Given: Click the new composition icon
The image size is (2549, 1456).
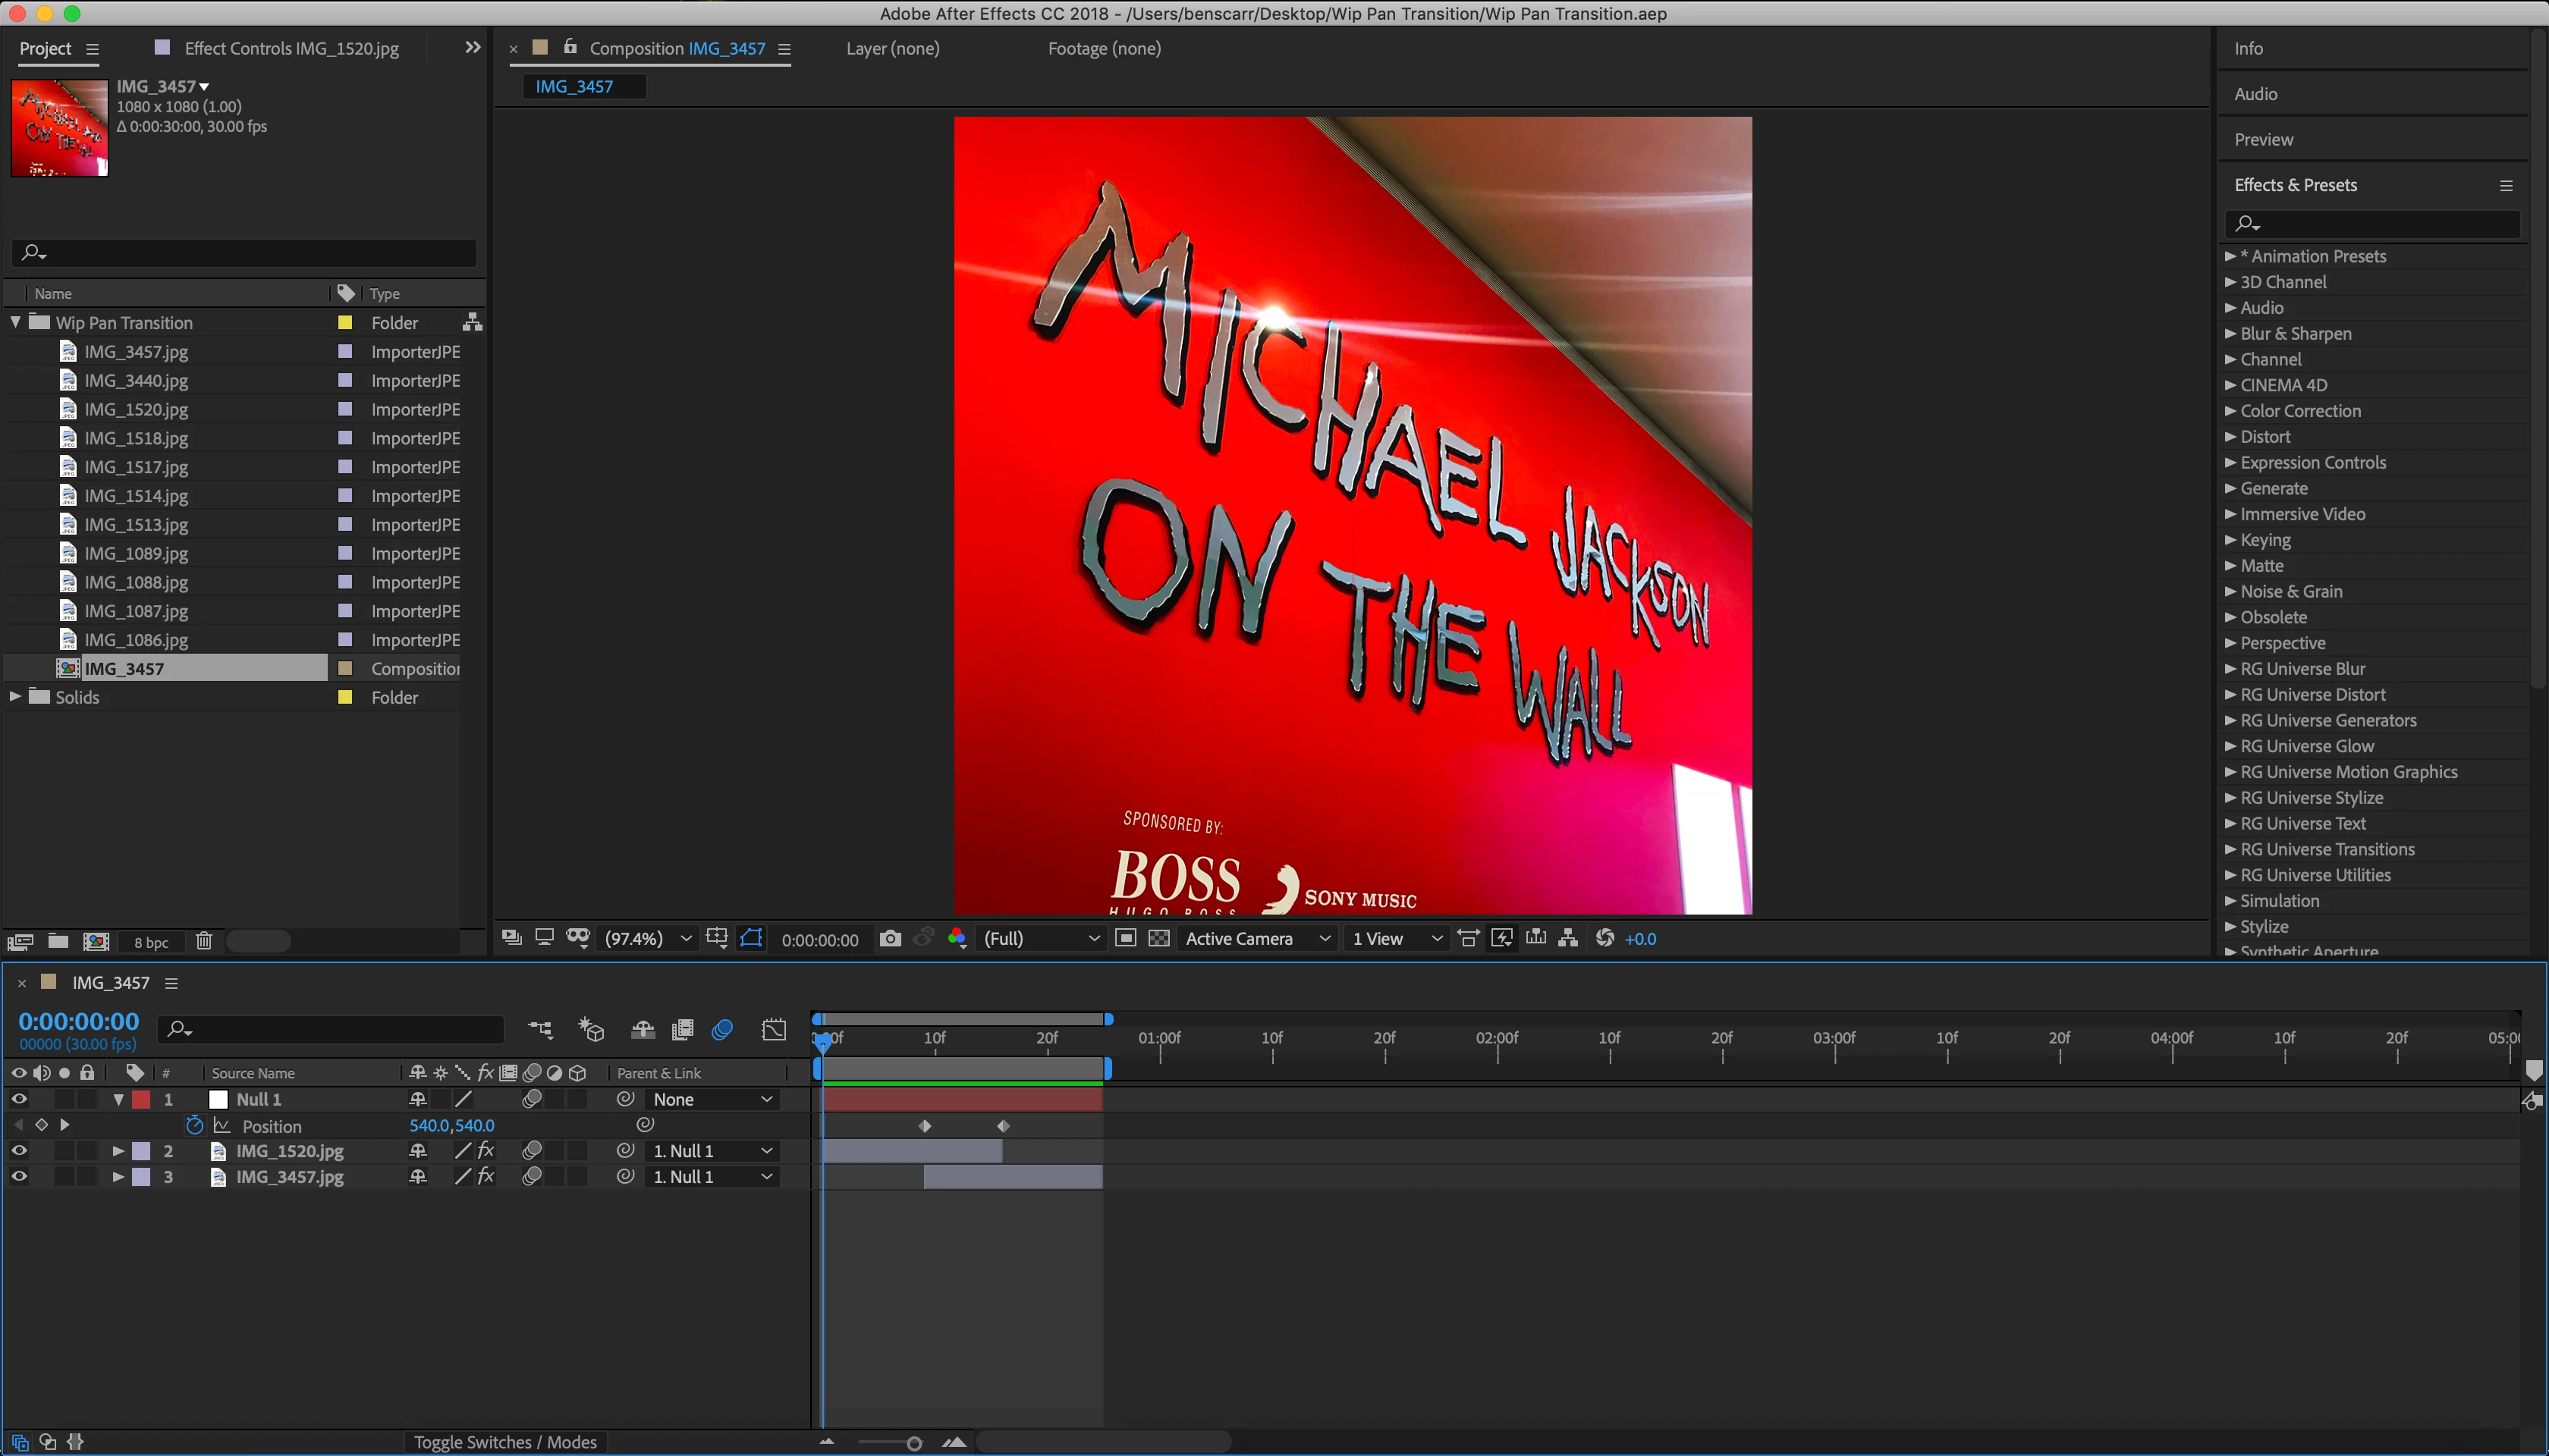Looking at the screenshot, I should click(x=96, y=941).
